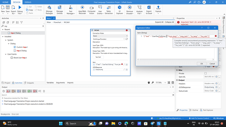Open UI Explorer
The height and width of the screenshot is (127, 226).
click(120, 10)
